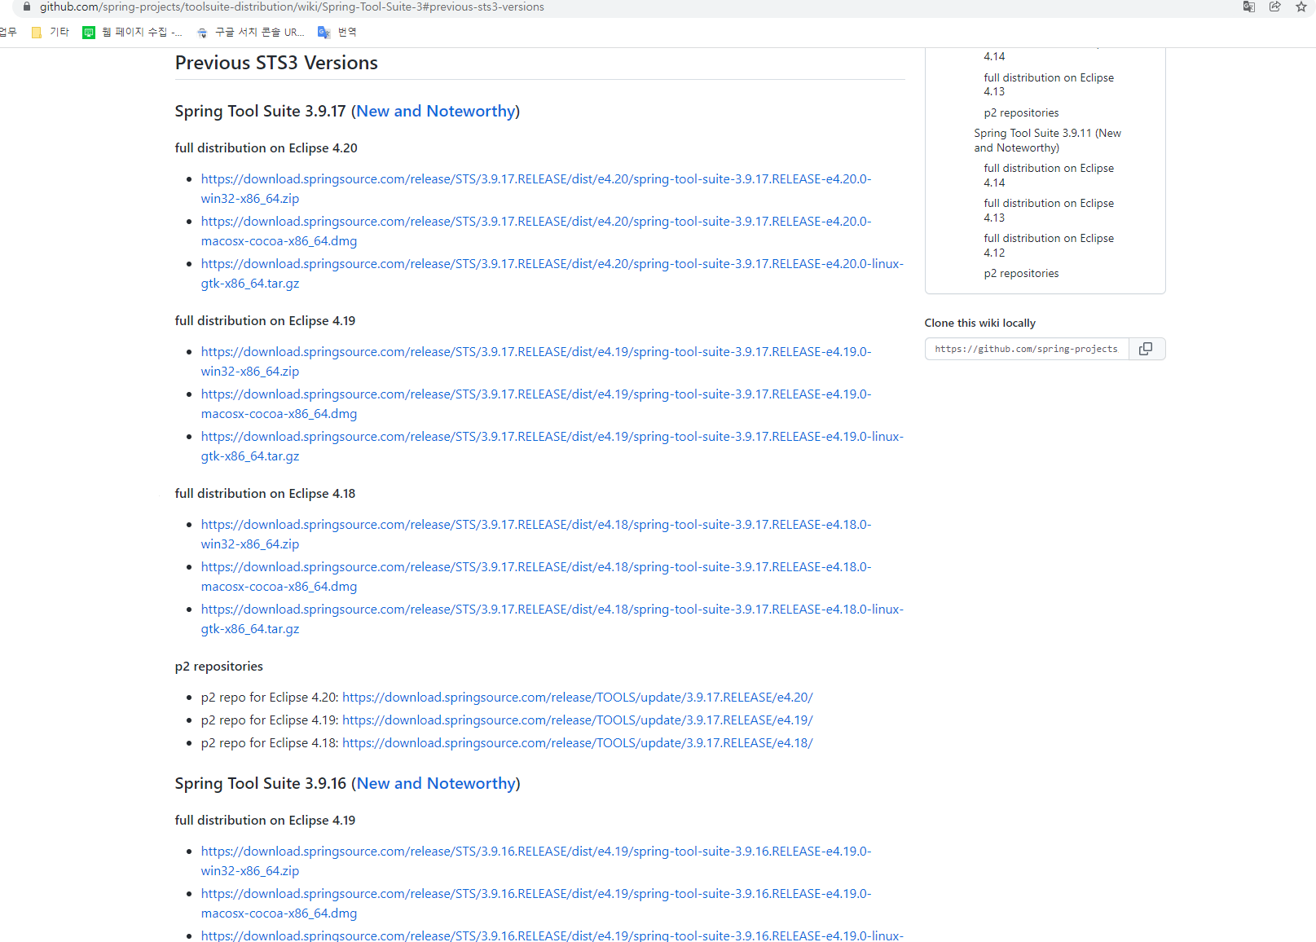
Task: Click 'full distribution on Eclipse 4.20' heading
Action: pyautogui.click(x=266, y=148)
